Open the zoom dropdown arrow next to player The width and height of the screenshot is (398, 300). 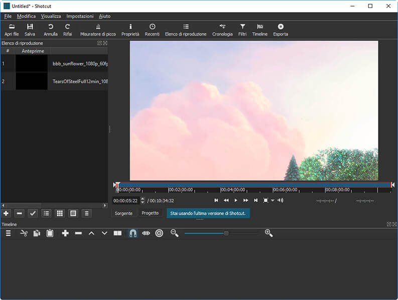click(x=273, y=201)
